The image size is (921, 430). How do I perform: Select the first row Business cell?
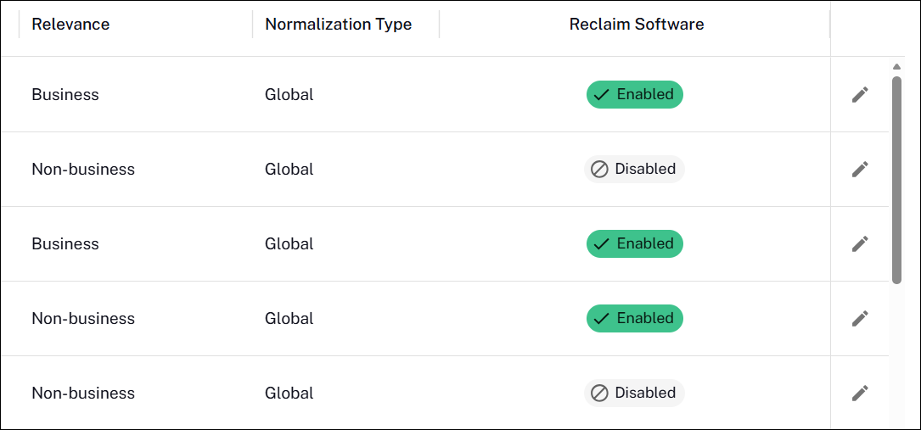pos(65,94)
